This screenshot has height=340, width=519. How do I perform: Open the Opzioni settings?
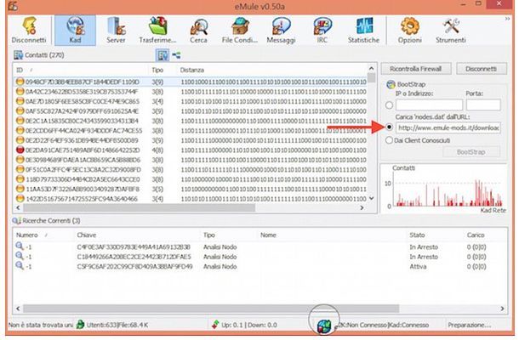pyautogui.click(x=410, y=31)
